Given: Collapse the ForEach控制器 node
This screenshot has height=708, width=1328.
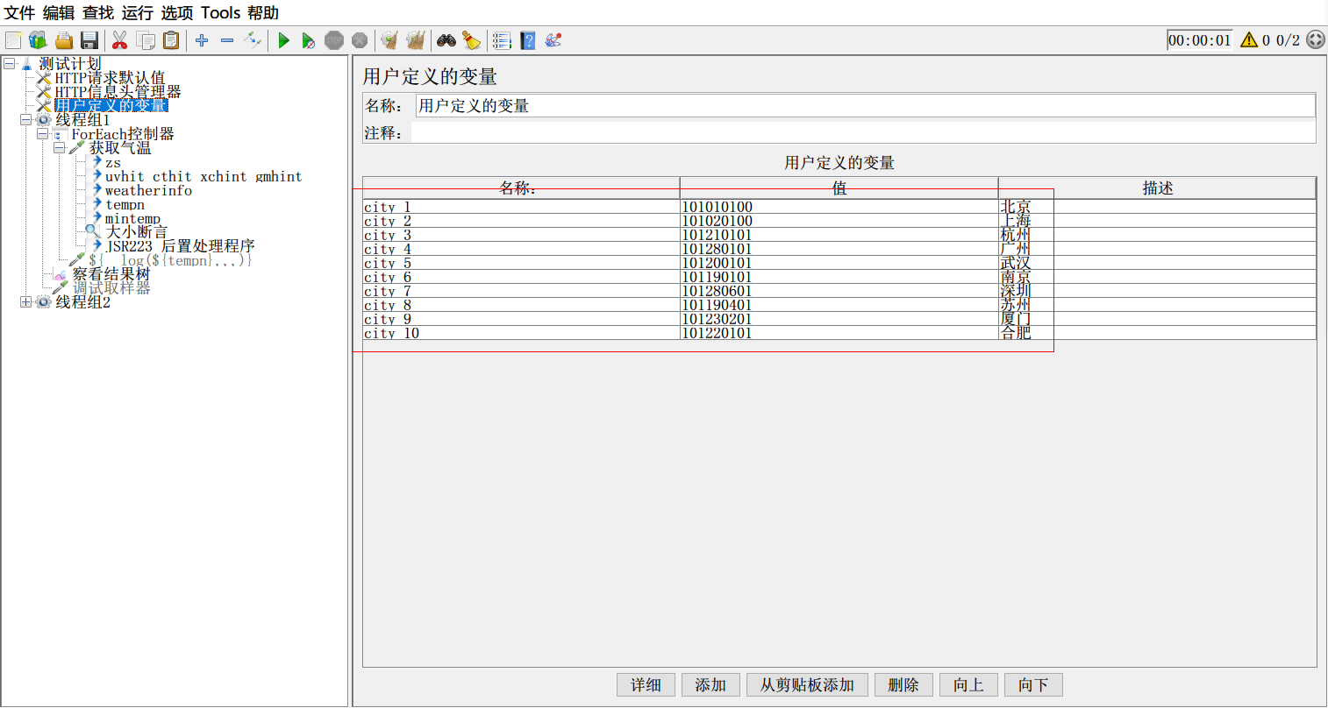Looking at the screenshot, I should click(x=42, y=134).
